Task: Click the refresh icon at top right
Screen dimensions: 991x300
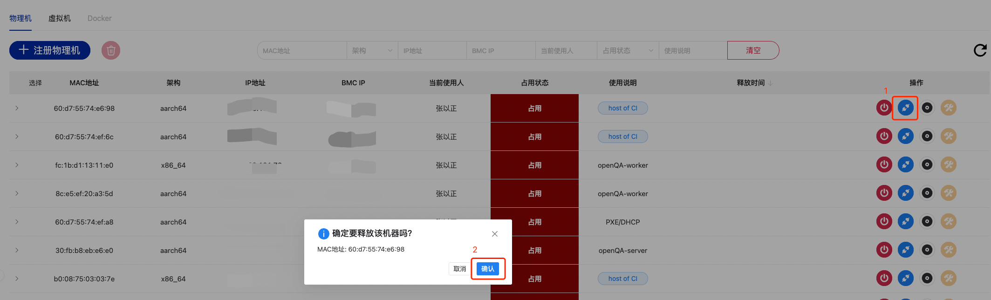Action: 980,50
